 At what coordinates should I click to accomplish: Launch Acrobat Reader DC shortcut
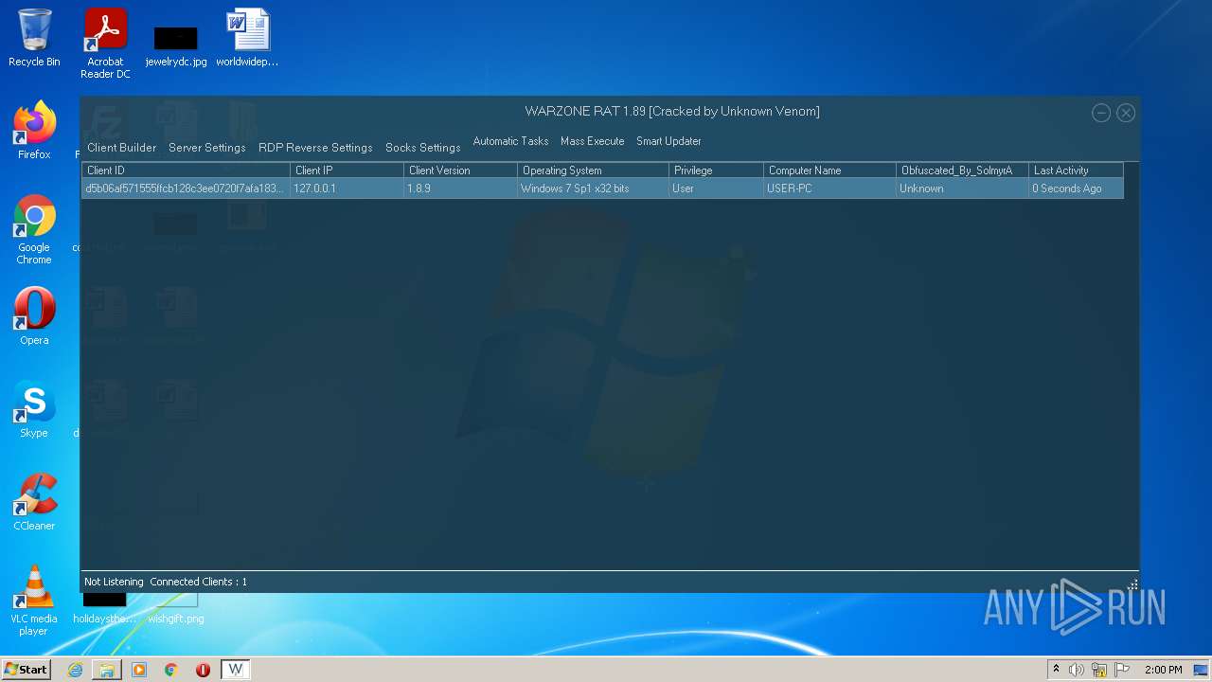[105, 44]
